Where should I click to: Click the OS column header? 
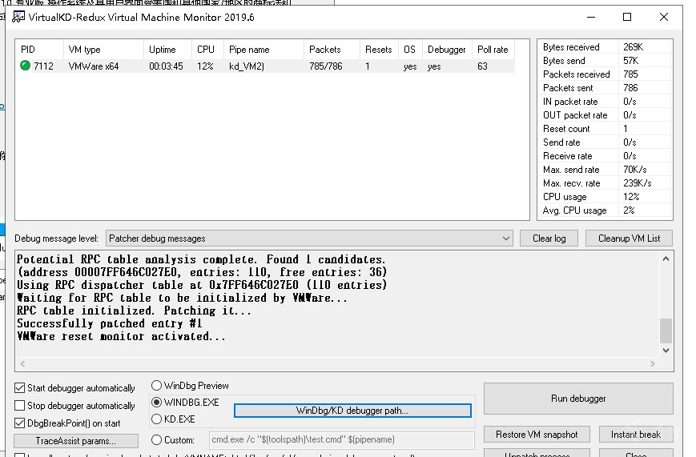click(x=411, y=50)
